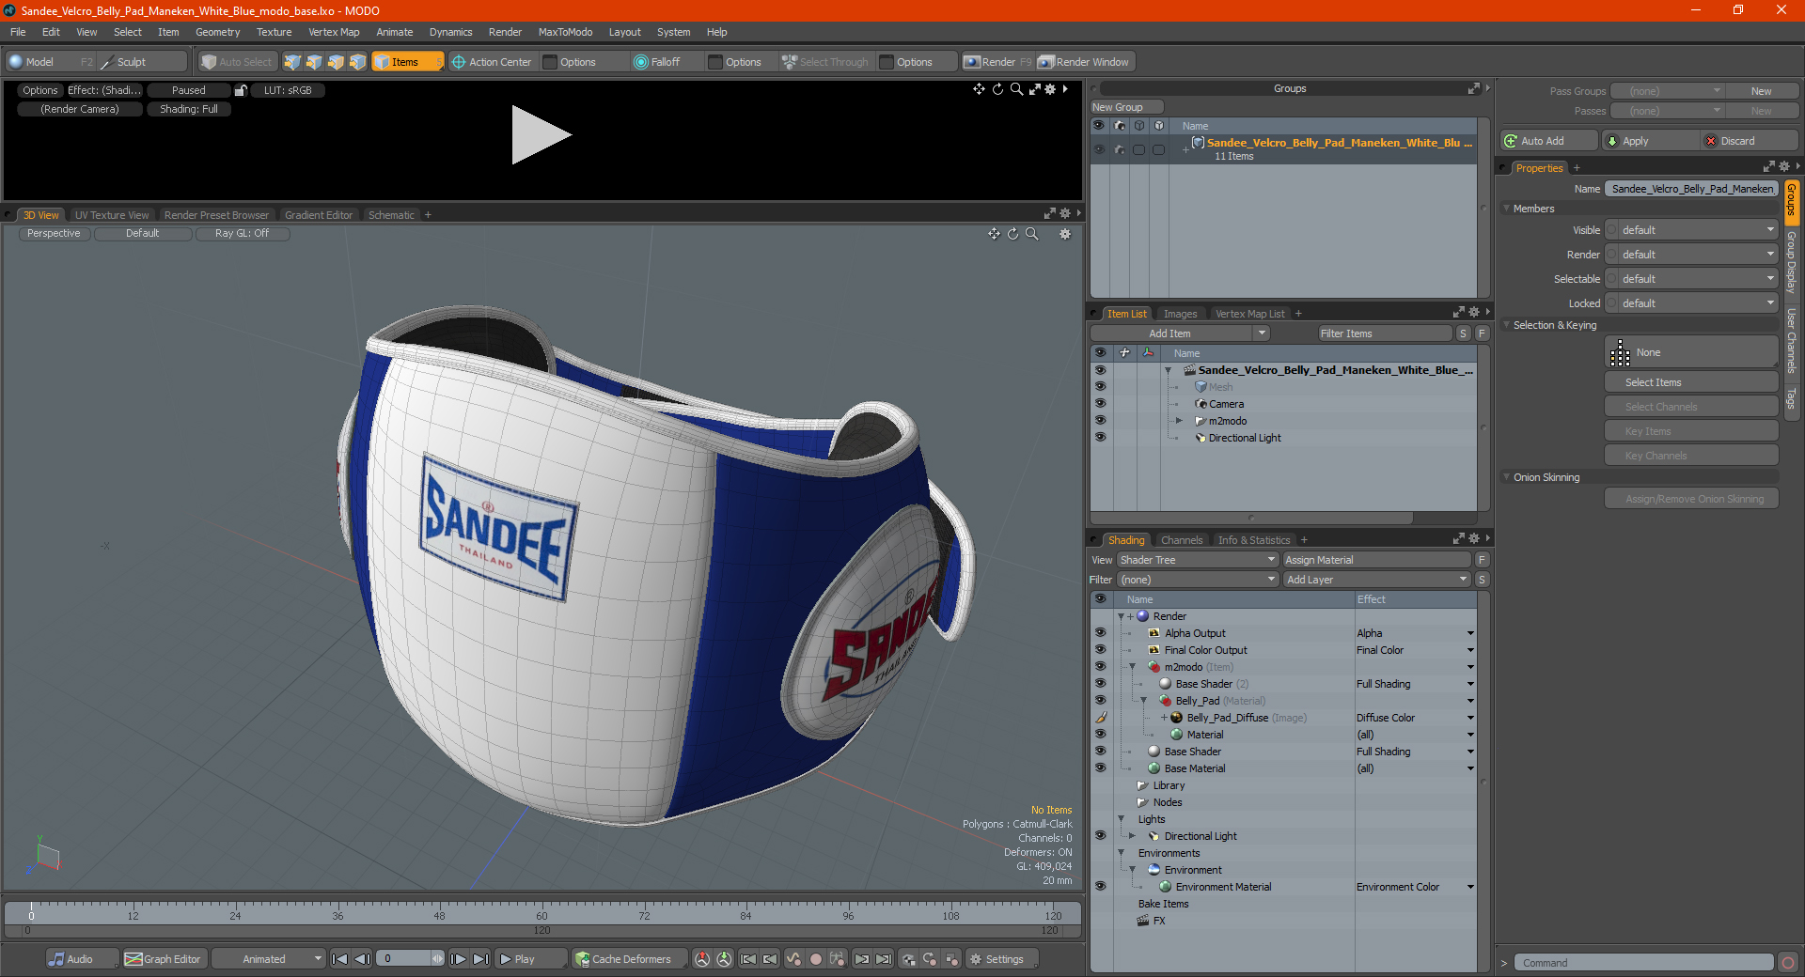The image size is (1805, 977).
Task: Open the Geometry menu
Action: [x=217, y=32]
